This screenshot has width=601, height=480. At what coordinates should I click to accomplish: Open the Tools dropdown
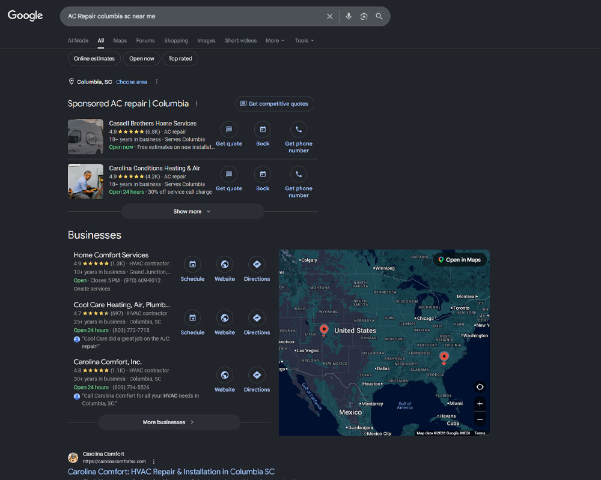[x=304, y=41]
